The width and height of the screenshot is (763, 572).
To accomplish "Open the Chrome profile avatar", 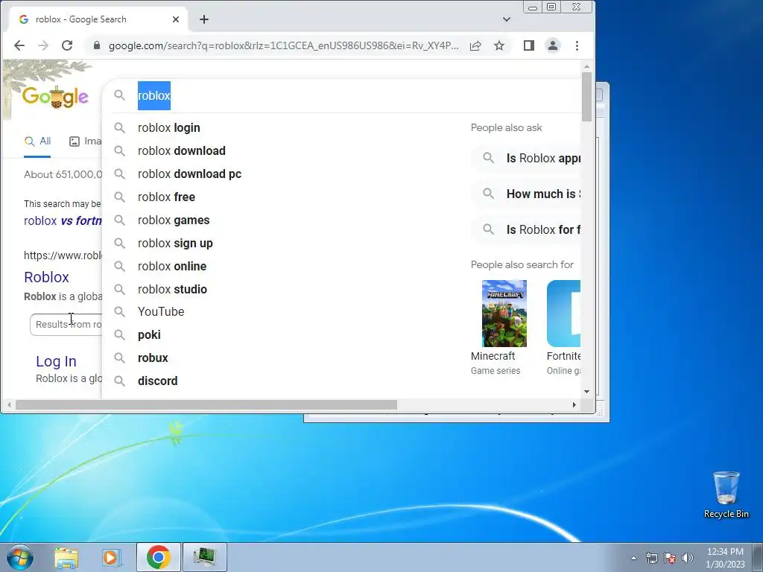I will tap(553, 45).
